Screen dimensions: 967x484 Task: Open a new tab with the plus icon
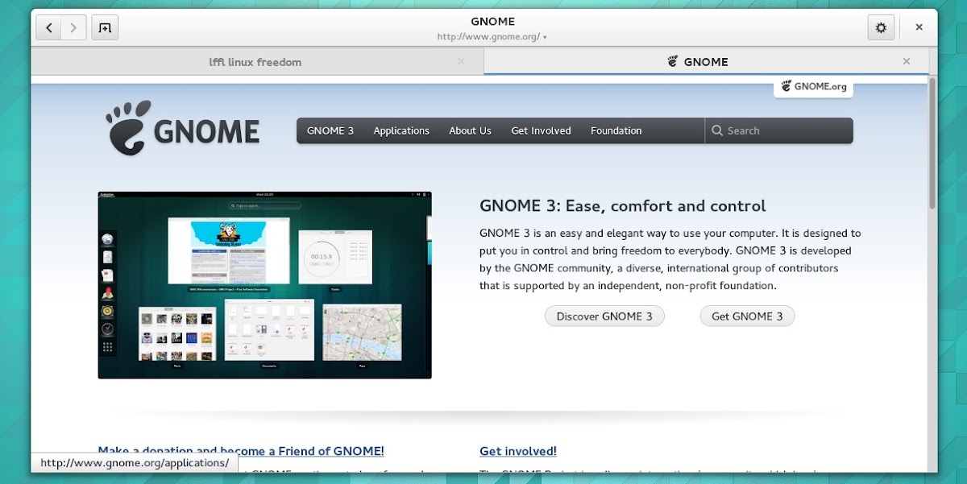click(105, 28)
